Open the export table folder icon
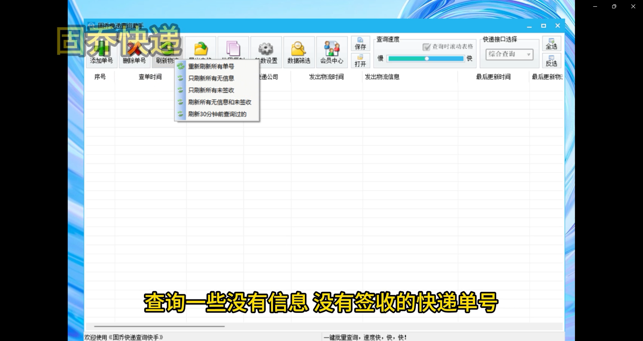643x341 pixels. (x=201, y=49)
